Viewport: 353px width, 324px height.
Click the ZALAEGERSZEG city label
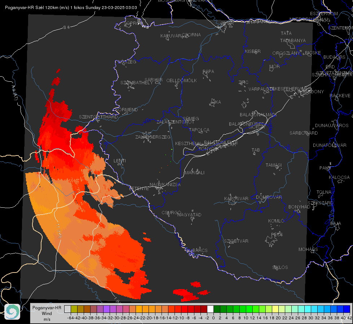click(153, 137)
